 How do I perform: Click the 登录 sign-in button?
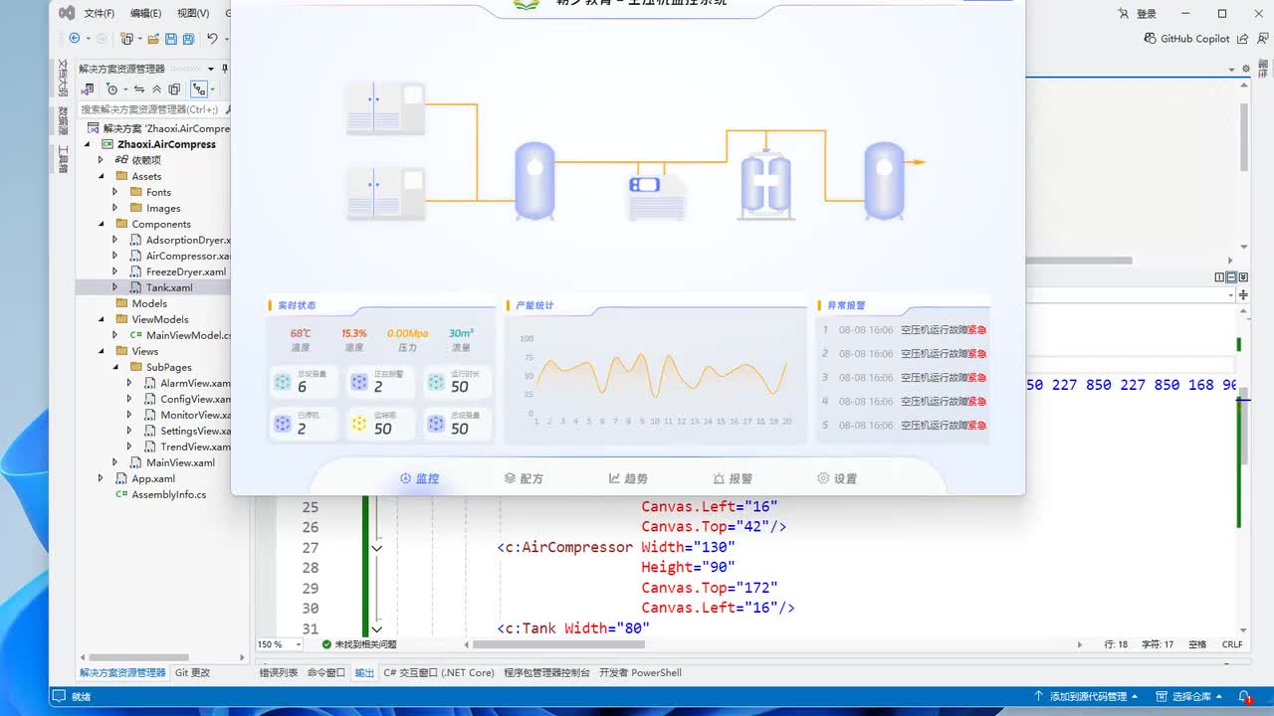coord(1138,14)
